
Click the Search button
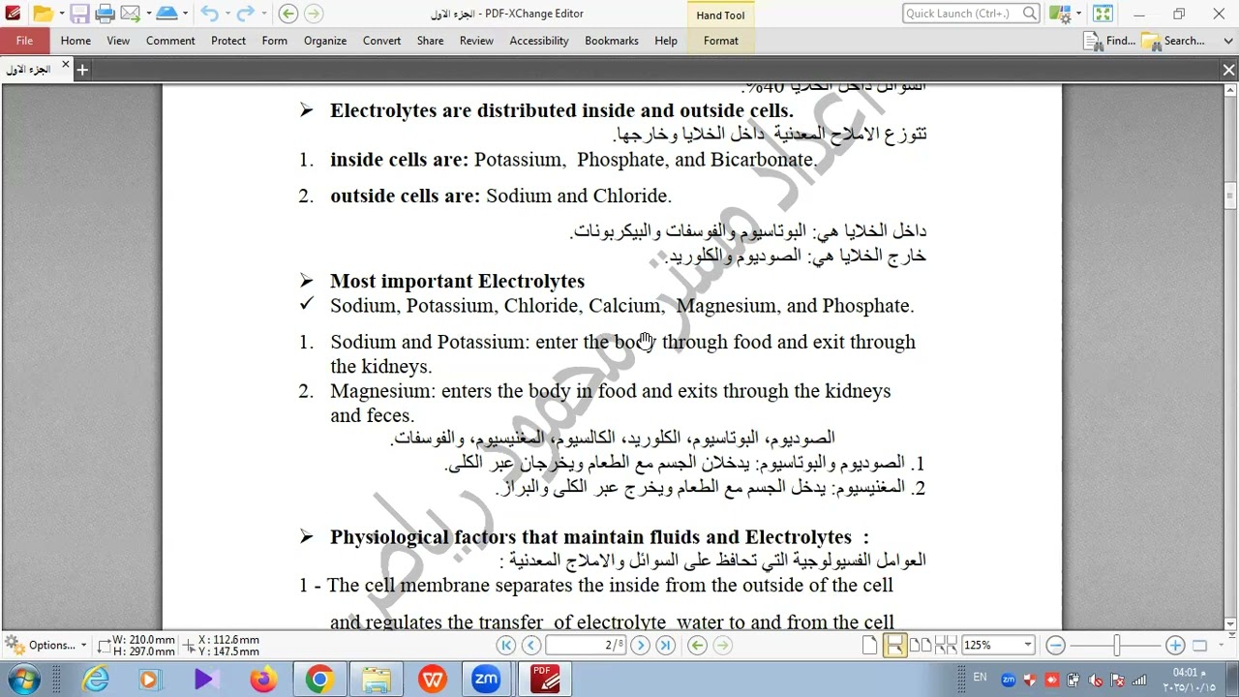(1173, 41)
